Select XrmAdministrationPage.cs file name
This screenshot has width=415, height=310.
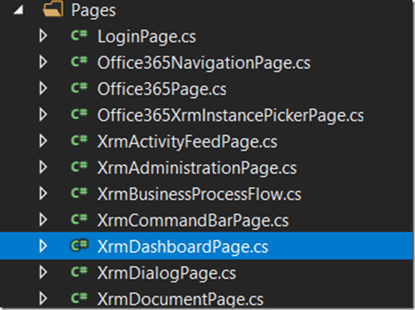click(x=197, y=169)
